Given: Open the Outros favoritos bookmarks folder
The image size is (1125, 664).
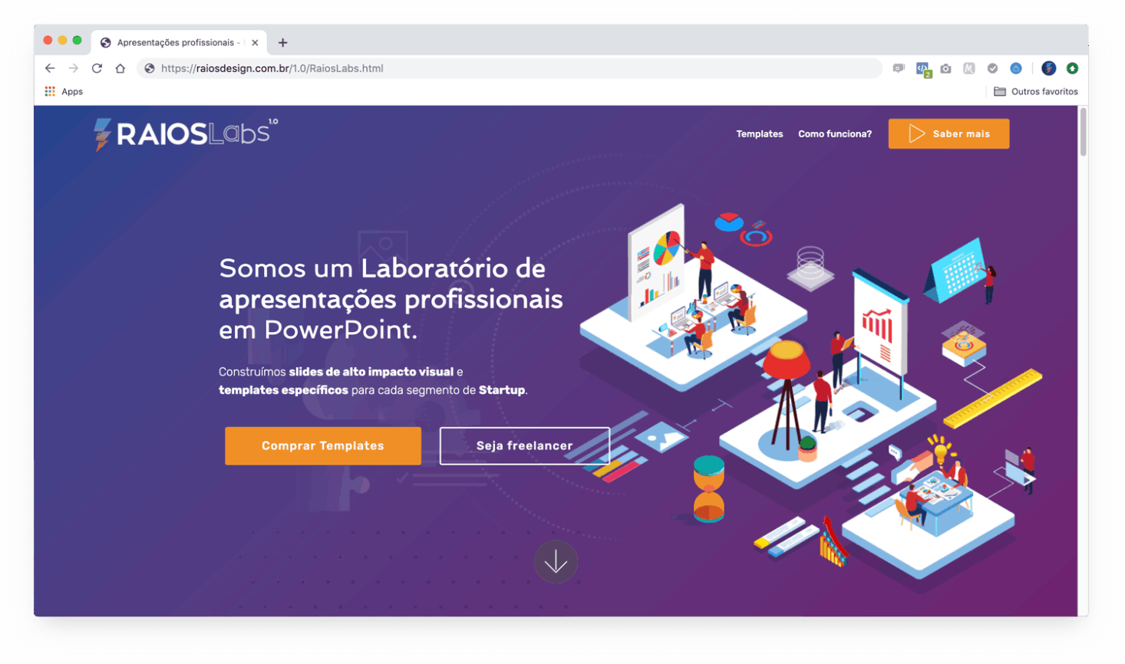Looking at the screenshot, I should pos(1036,91).
